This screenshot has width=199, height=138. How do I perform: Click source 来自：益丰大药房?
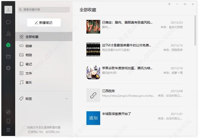pos(171,27)
